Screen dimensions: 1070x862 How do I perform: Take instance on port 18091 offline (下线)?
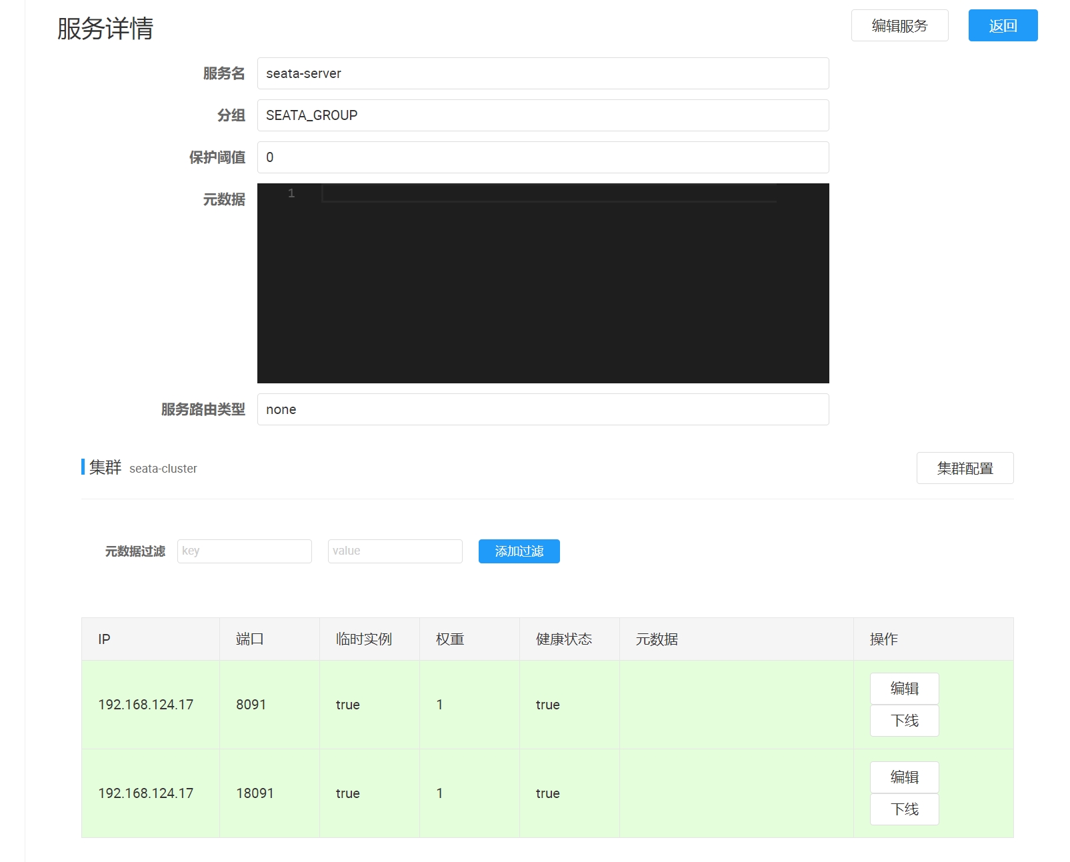pos(904,809)
